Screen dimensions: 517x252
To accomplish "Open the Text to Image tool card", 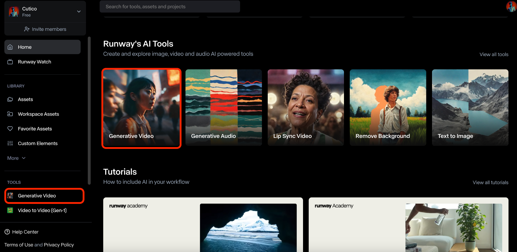I will click(470, 108).
